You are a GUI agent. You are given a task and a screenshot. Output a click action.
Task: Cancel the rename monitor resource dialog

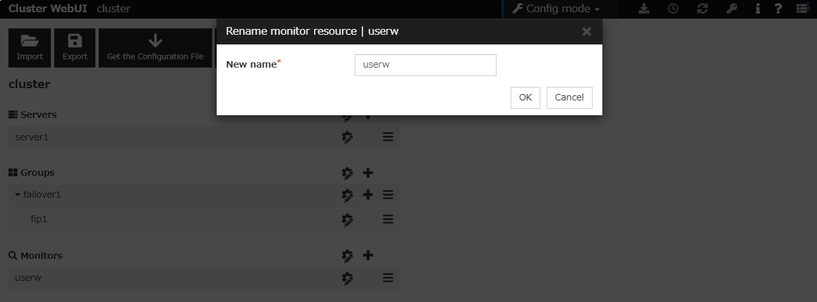click(569, 97)
